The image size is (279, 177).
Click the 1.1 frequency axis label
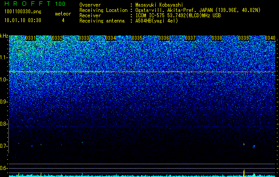click(x=3, y=58)
